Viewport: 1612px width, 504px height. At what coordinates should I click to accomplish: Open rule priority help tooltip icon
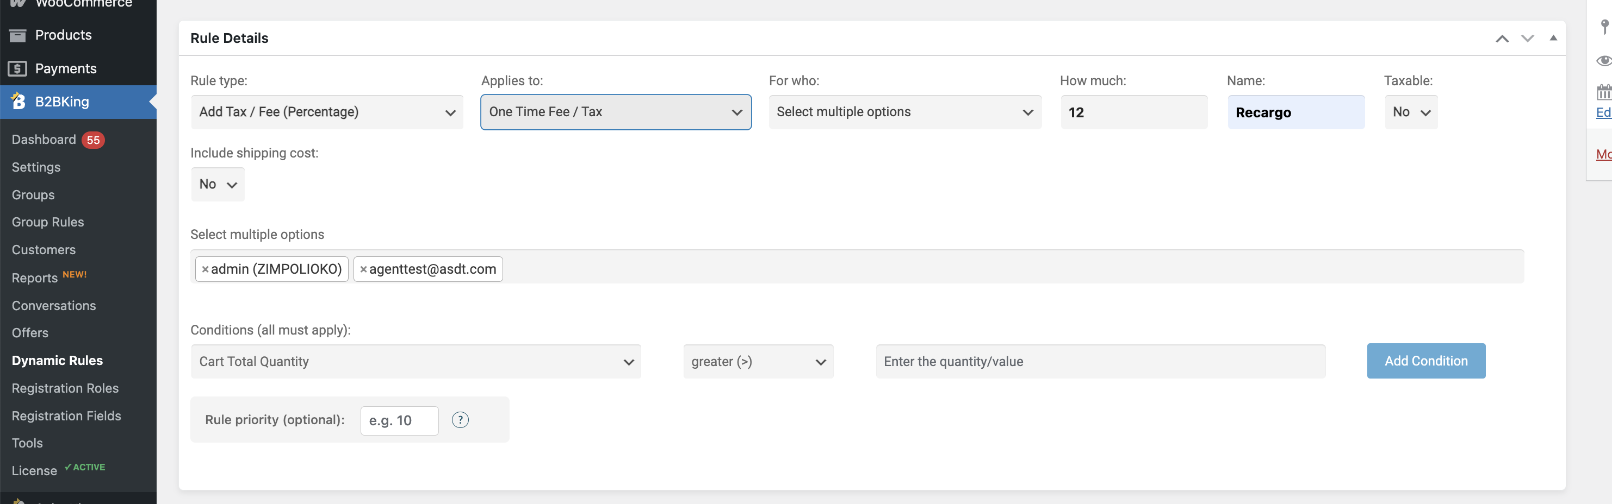click(x=460, y=420)
